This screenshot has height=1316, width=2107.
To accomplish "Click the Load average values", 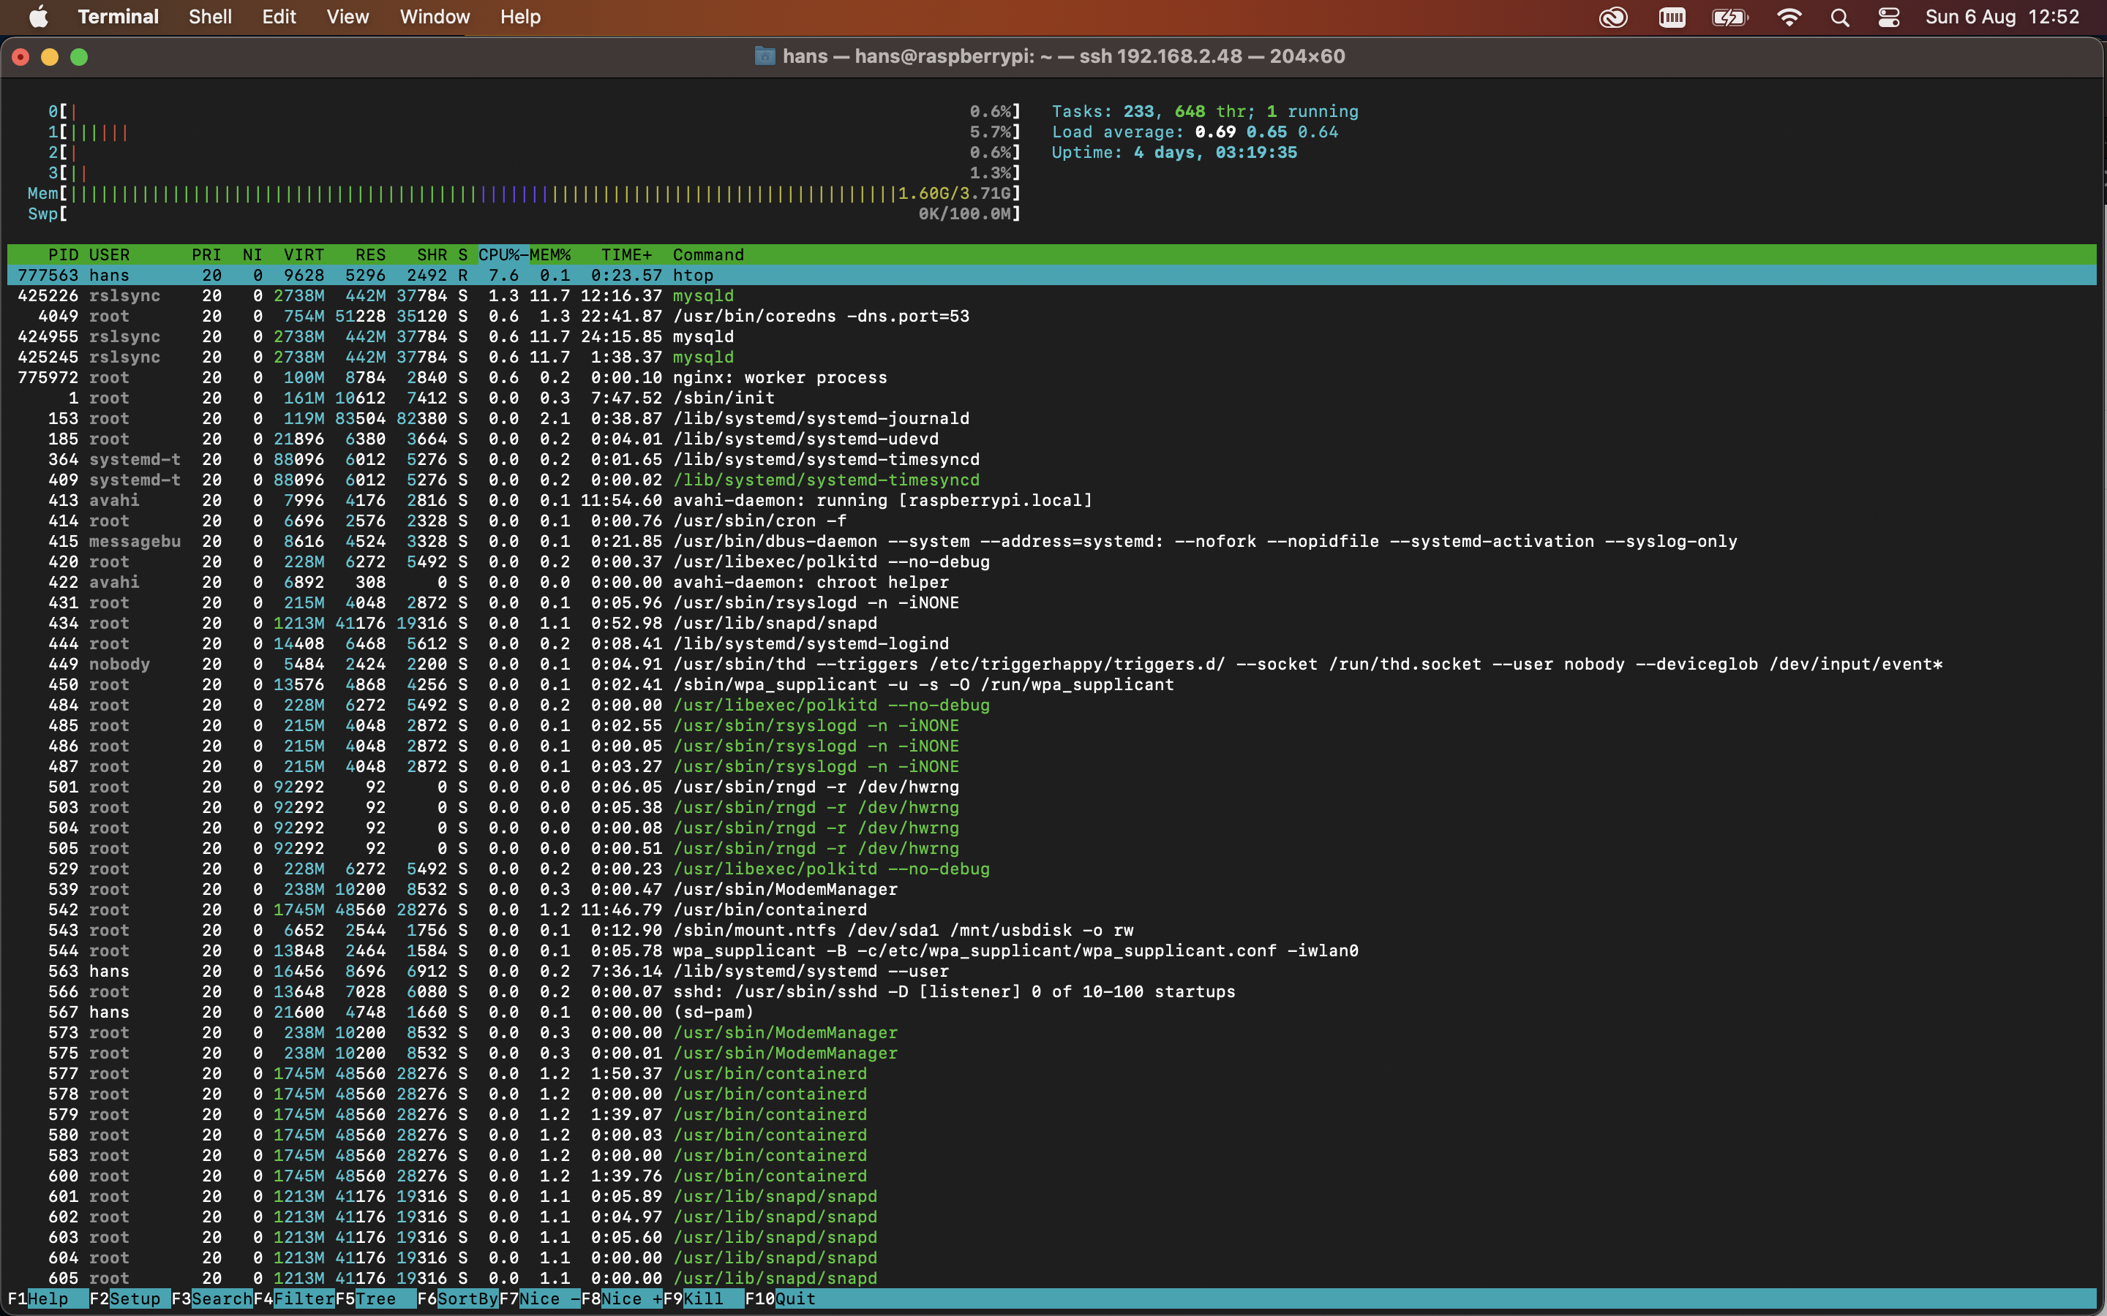I will 1267,132.
